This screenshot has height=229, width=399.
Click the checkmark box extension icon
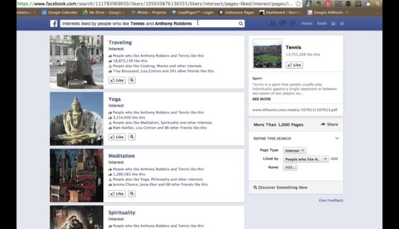click(338, 4)
